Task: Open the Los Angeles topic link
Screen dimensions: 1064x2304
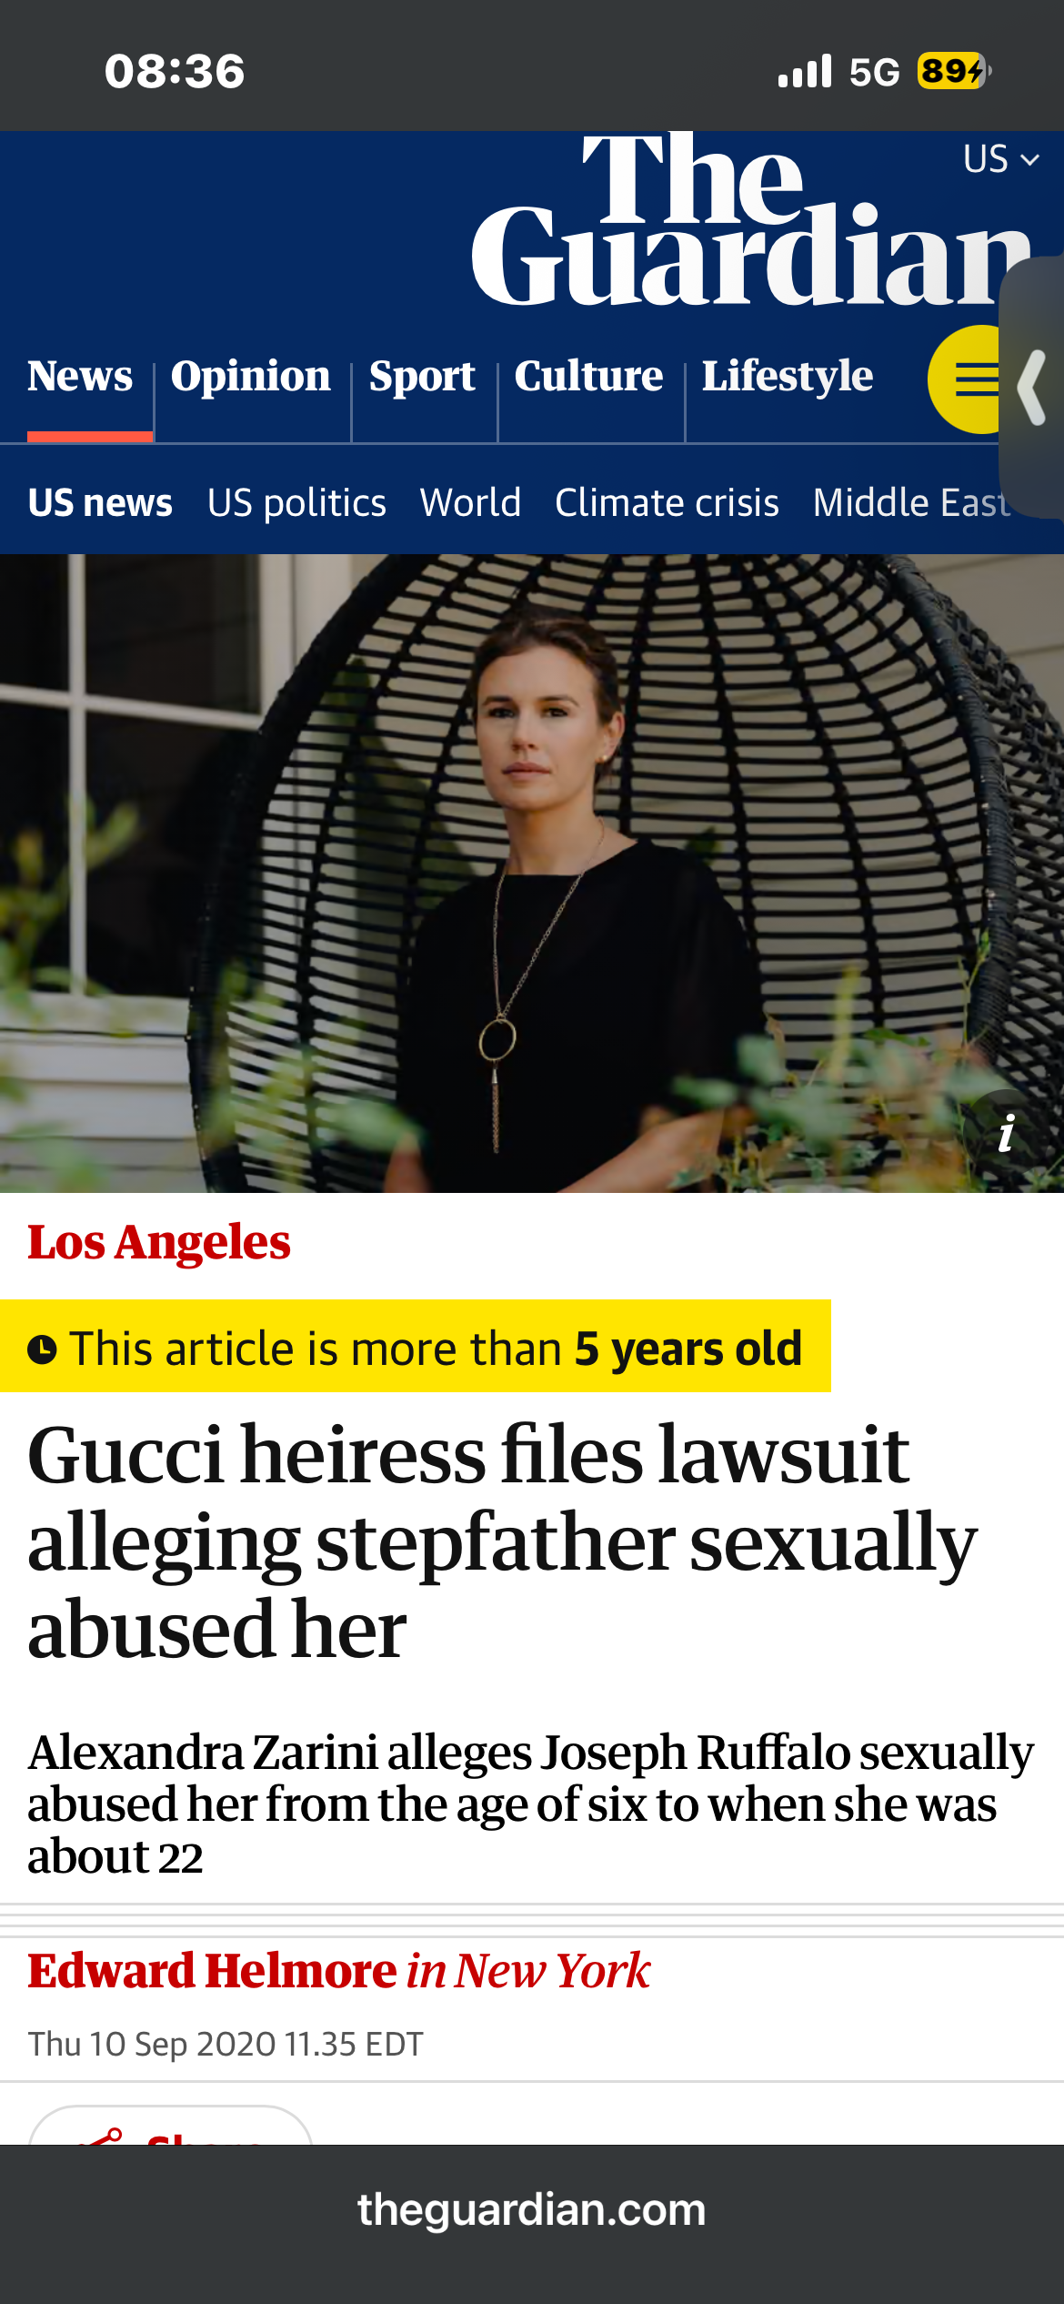Action: coord(159,1243)
